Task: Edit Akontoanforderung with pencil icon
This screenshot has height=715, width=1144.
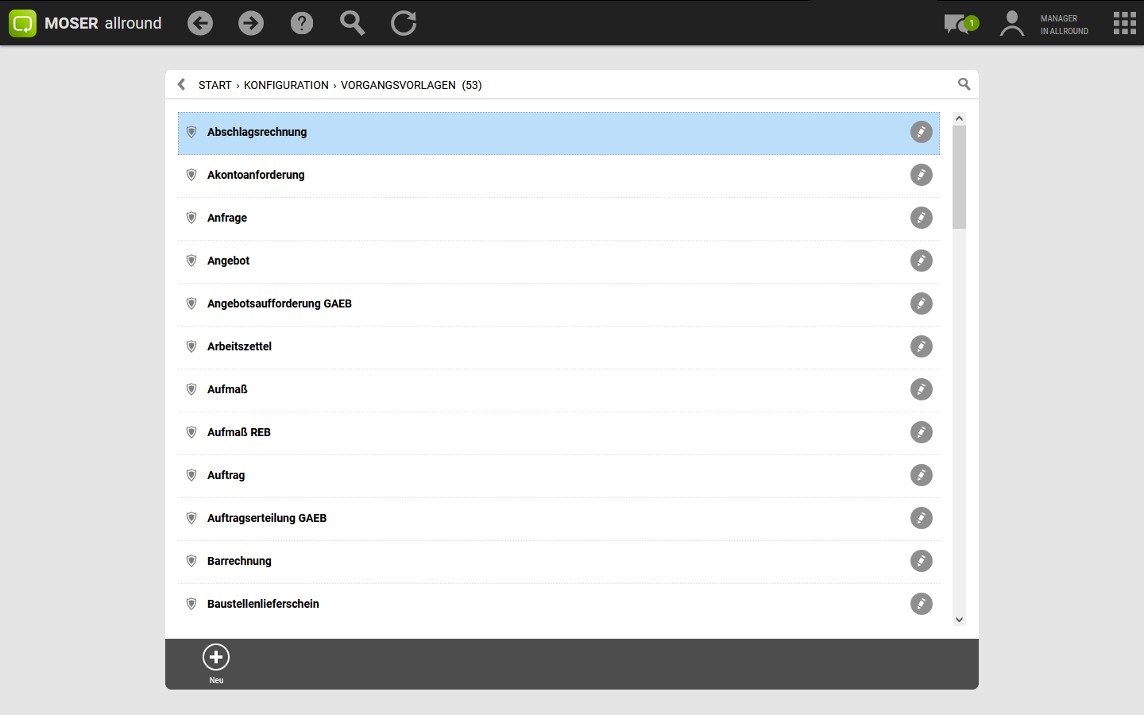Action: 922,175
